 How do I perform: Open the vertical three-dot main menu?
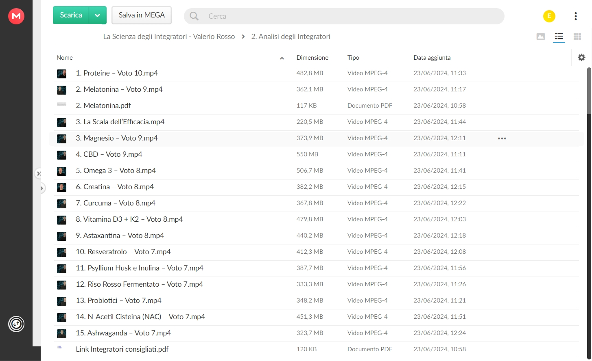(x=576, y=16)
